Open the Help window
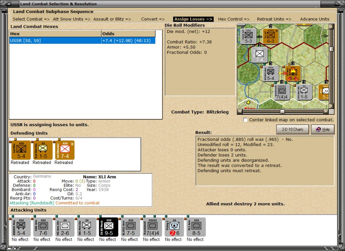Screen dimensions: 345x251 [323, 129]
